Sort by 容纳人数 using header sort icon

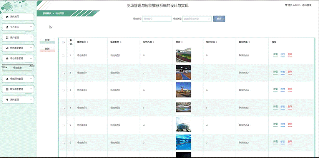(x=153, y=42)
